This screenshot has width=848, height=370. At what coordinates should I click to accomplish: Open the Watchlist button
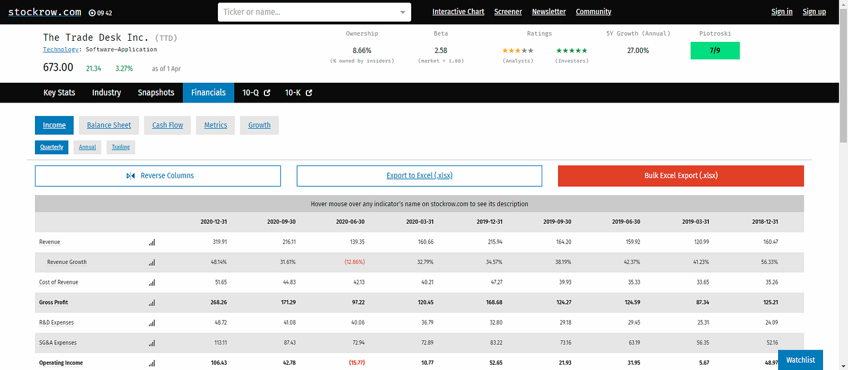[801, 360]
